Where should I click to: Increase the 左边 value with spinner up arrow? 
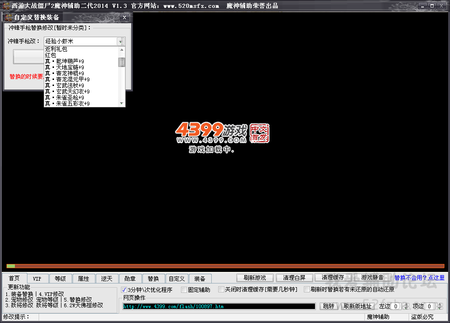pos(406,305)
